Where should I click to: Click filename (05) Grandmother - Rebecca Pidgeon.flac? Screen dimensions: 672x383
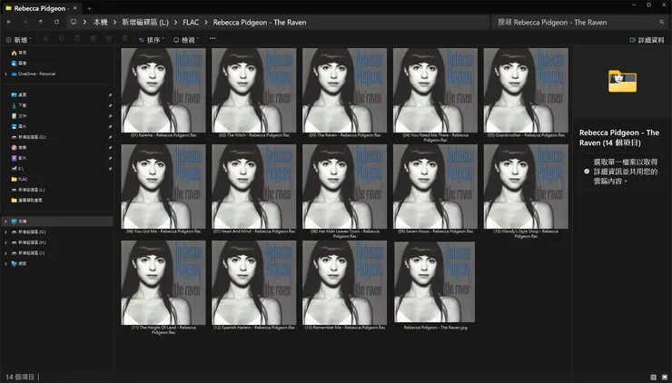pyautogui.click(x=526, y=135)
